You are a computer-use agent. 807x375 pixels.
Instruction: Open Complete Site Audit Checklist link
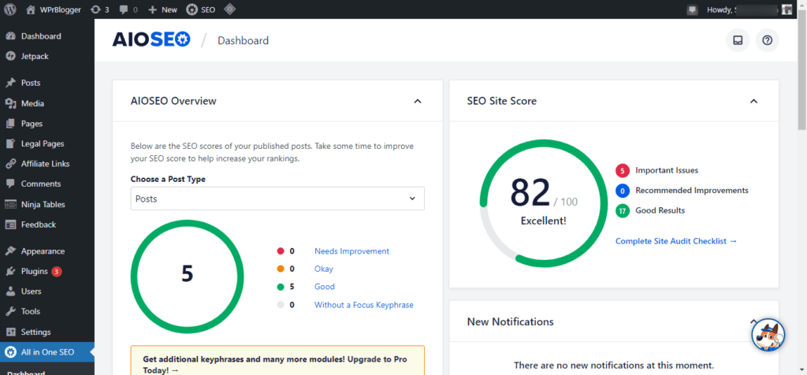[x=676, y=241]
